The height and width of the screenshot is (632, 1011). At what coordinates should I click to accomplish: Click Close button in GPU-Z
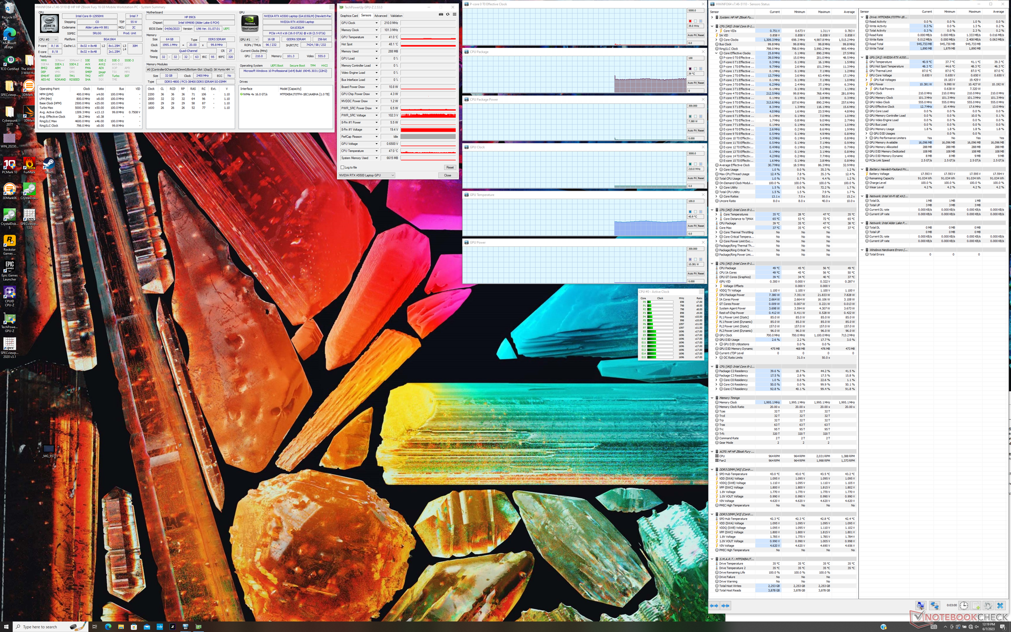tap(448, 175)
